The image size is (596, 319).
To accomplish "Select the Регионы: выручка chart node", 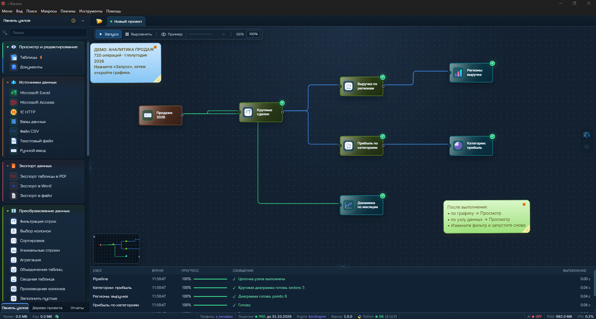I will [x=471, y=73].
